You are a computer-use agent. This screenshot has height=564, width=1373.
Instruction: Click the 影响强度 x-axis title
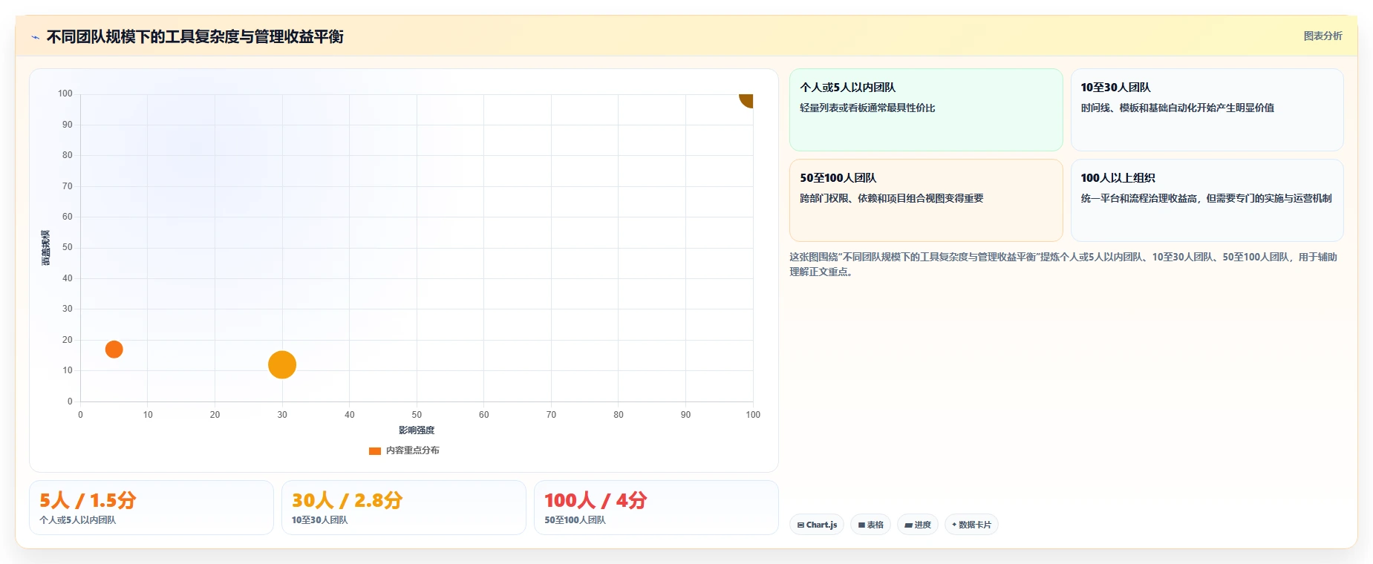point(417,430)
